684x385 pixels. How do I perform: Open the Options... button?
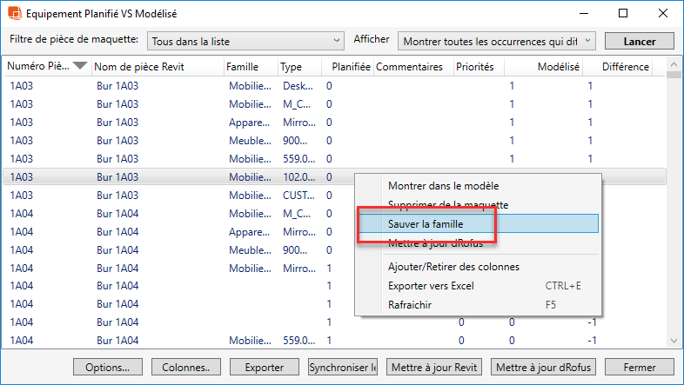[x=108, y=368]
